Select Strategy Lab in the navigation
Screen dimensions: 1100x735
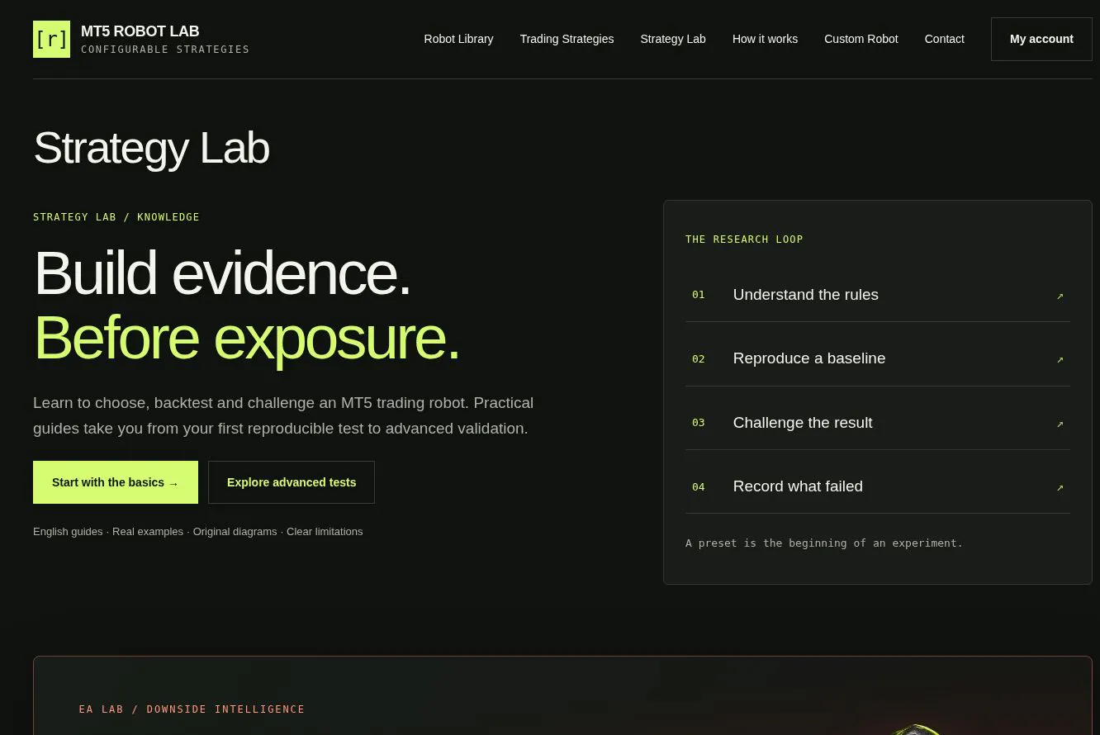[x=673, y=39]
